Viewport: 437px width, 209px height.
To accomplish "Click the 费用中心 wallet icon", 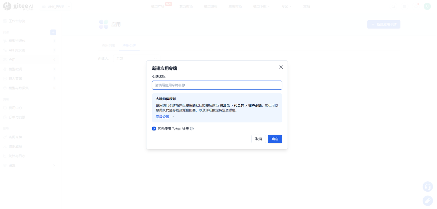I will pyautogui.click(x=5, y=108).
